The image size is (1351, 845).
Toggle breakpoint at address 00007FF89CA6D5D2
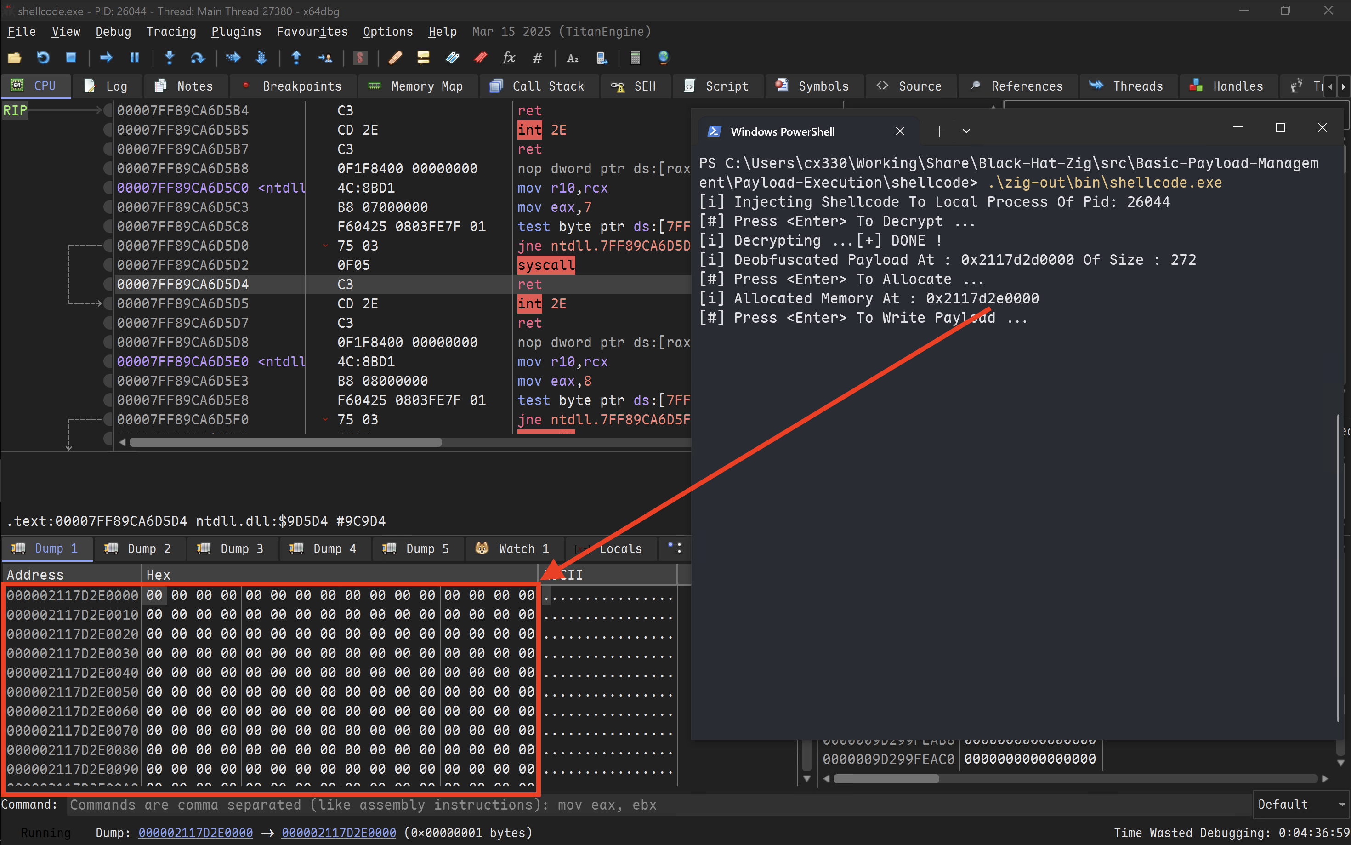[x=108, y=265]
